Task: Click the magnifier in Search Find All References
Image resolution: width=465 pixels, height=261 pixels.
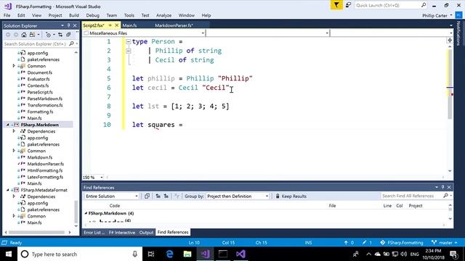Action: pyautogui.click(x=445, y=196)
